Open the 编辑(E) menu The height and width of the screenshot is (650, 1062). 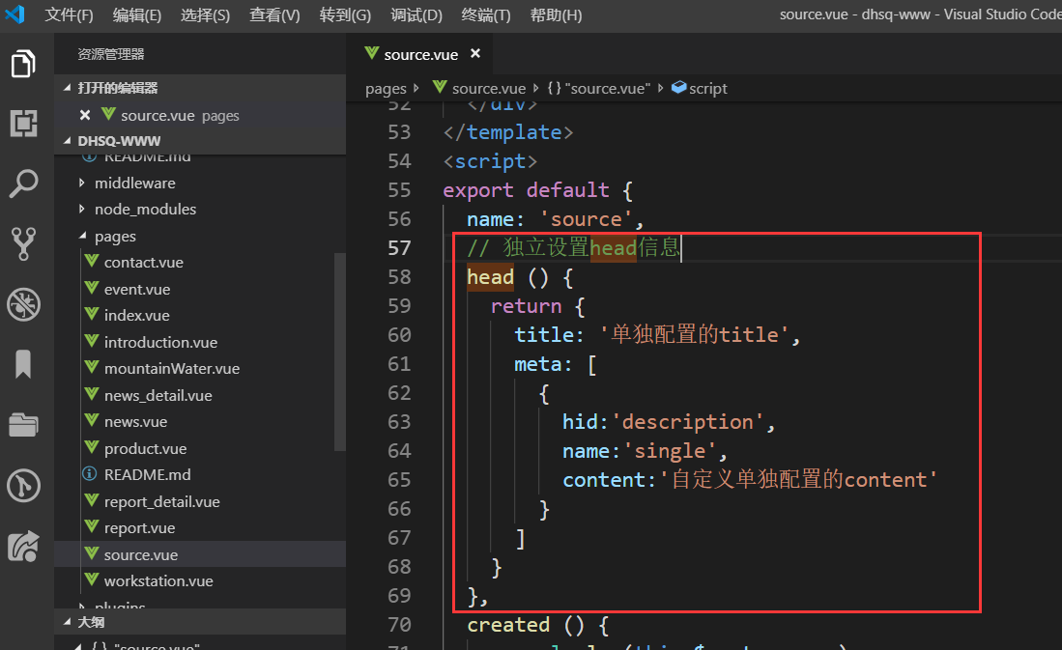137,14
